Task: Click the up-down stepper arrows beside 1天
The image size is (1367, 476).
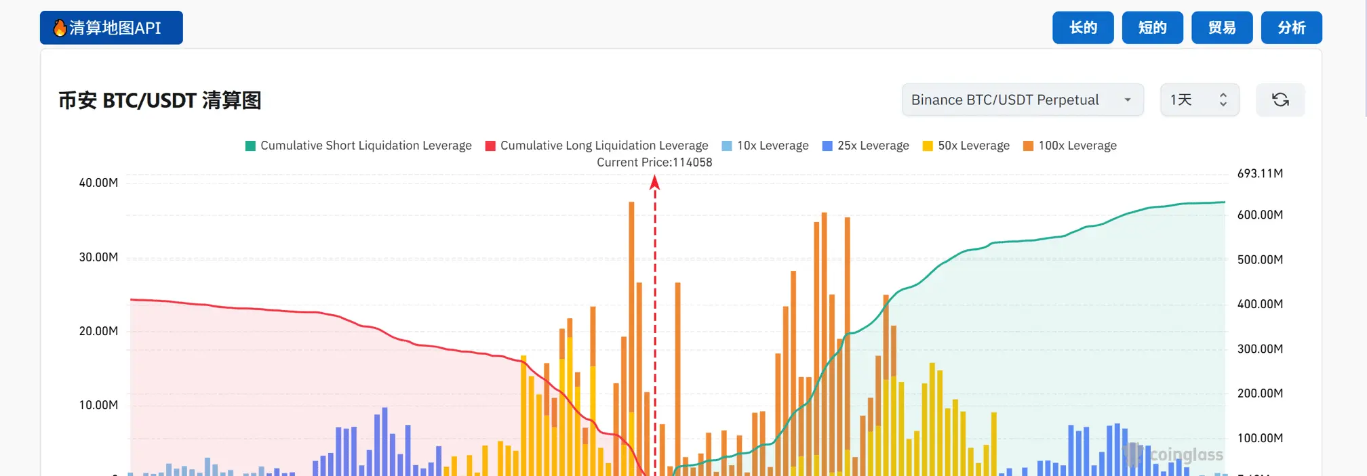Action: click(1223, 100)
